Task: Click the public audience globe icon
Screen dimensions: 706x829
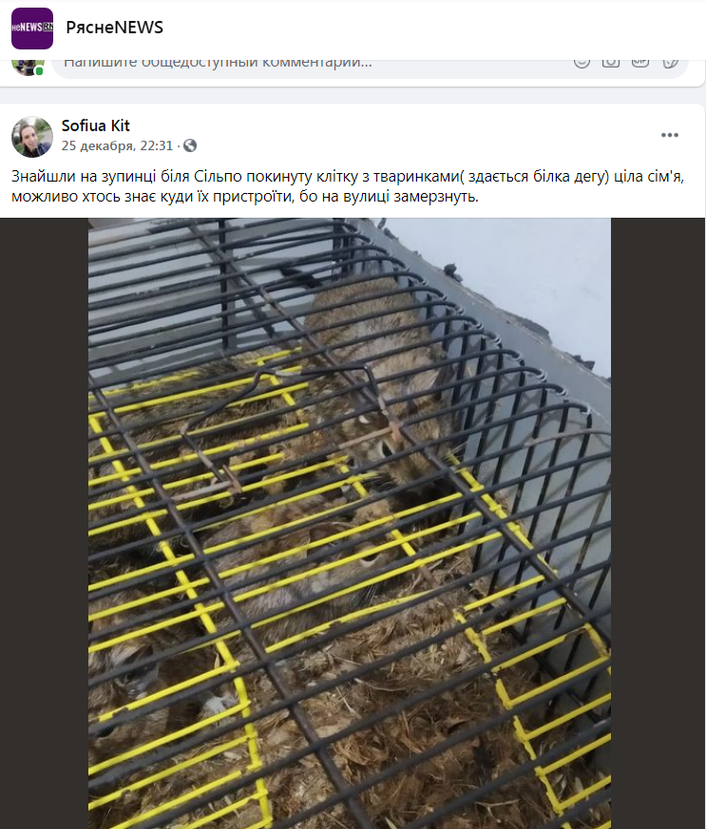Action: click(x=190, y=145)
